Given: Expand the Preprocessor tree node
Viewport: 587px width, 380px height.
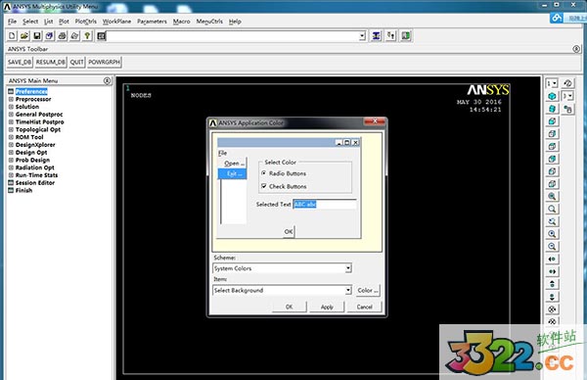Looking at the screenshot, I should (11, 99).
